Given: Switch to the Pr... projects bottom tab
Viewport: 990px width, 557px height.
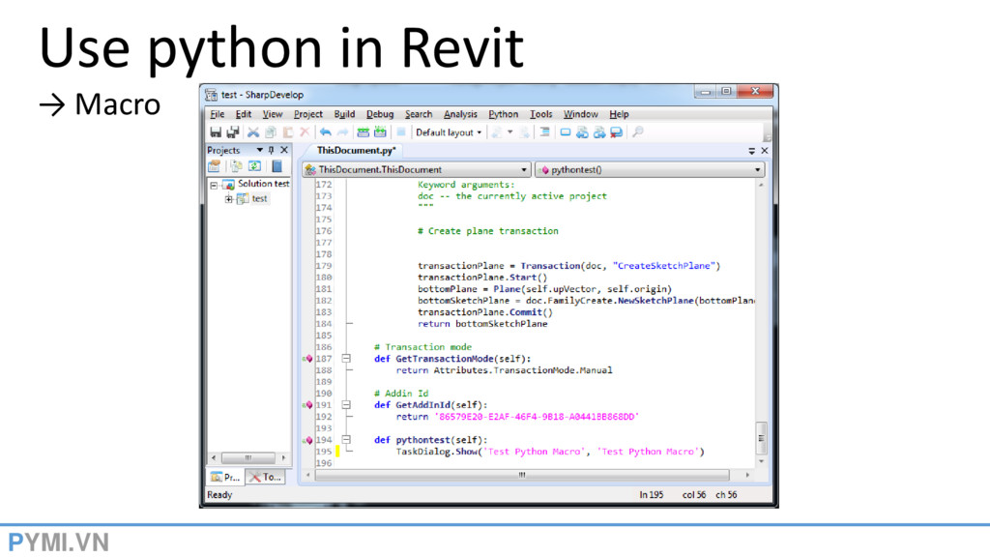Looking at the screenshot, I should (x=225, y=478).
